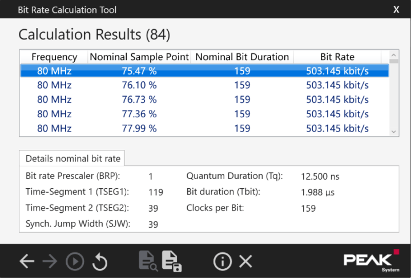411x278 pixels.
Task: Select the row with 76.73 % sample point
Action: coord(204,100)
